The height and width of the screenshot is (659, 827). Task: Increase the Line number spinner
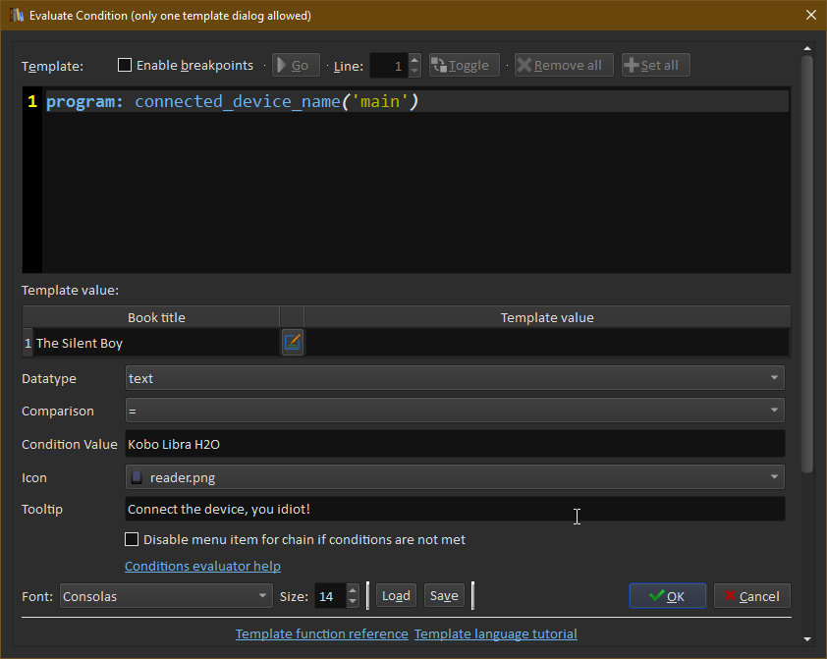click(414, 60)
